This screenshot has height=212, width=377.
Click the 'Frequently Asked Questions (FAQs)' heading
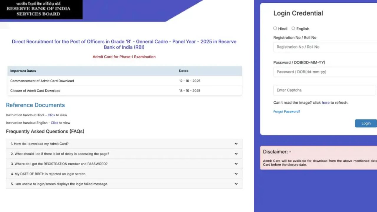point(45,131)
